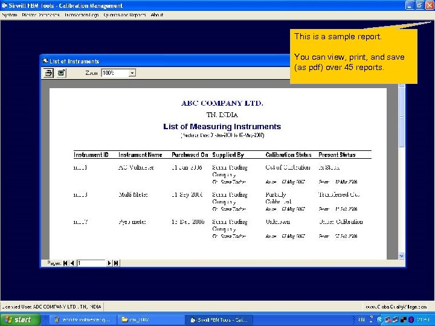Viewport: 435px width, 326px height.
Task: Click the 'Multi Meter' instrument name
Action: tap(133, 194)
